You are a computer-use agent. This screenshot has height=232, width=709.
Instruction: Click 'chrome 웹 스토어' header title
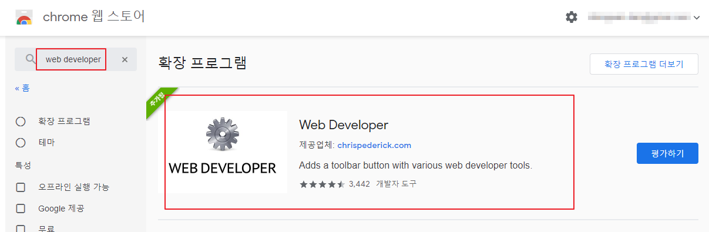click(x=94, y=17)
